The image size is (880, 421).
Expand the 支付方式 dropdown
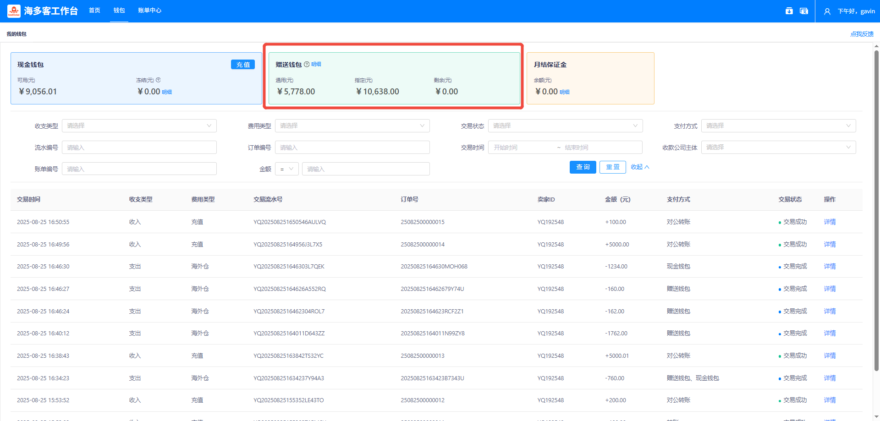[x=779, y=126]
